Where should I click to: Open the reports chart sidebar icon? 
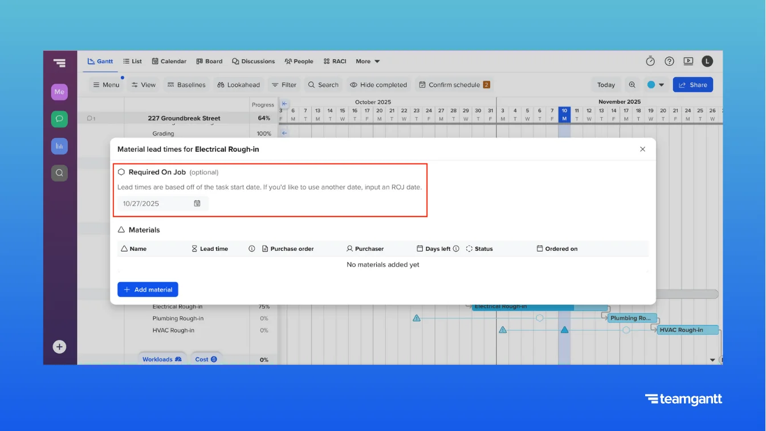[59, 146]
